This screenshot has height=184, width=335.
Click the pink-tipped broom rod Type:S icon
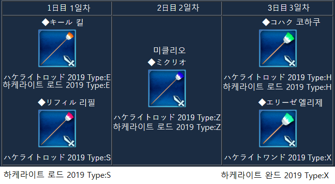click(x=57, y=128)
